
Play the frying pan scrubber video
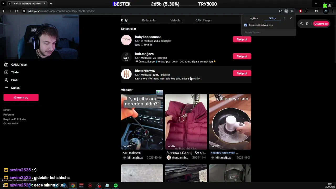(230, 122)
